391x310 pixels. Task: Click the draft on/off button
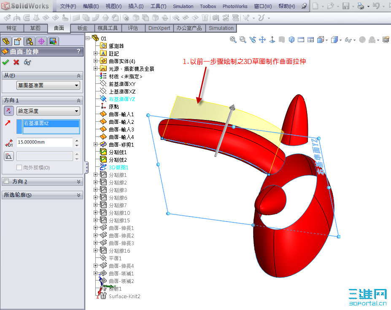point(9,156)
